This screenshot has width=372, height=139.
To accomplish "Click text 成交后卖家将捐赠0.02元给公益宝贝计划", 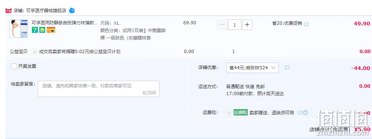I will coord(80,52).
